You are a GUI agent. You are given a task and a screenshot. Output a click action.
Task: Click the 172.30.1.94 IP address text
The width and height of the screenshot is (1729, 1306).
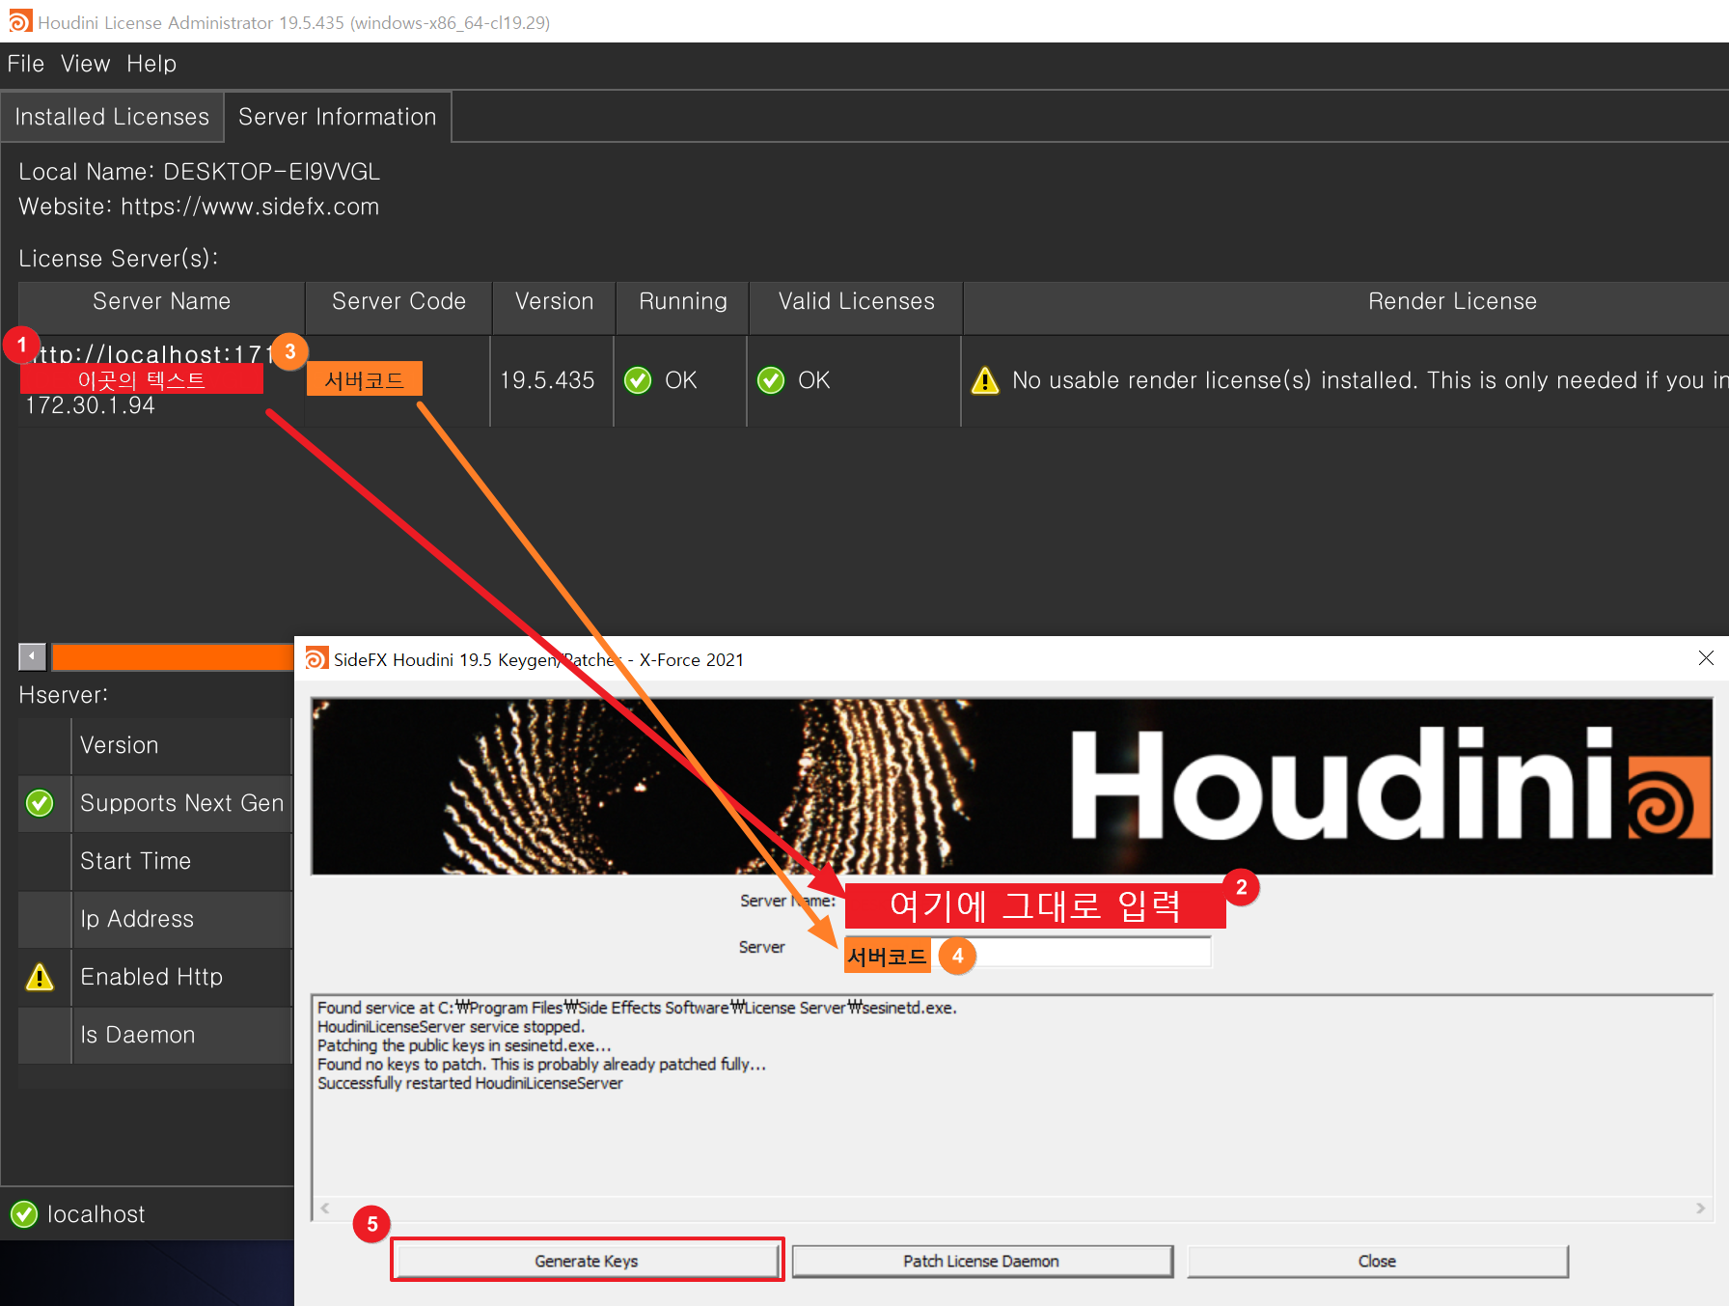90,405
